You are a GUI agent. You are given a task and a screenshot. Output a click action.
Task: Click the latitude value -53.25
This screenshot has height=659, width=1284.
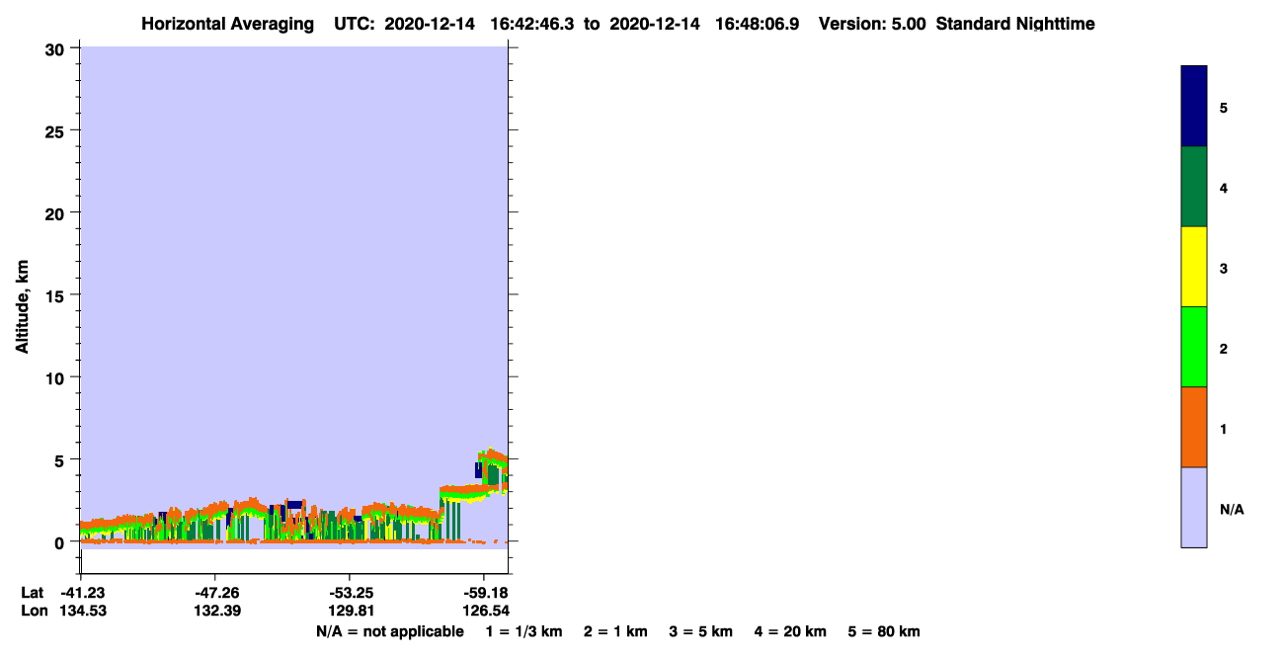(x=350, y=593)
